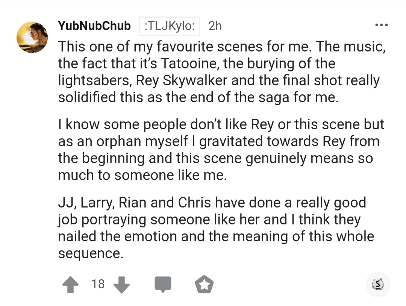Screen dimensions: 406x306
Task: Upvote the comment by YubNubChub
Action: [70, 284]
